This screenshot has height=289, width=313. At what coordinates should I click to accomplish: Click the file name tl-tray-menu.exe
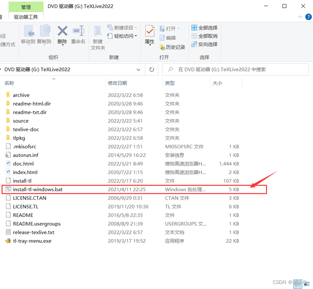pos(32,241)
